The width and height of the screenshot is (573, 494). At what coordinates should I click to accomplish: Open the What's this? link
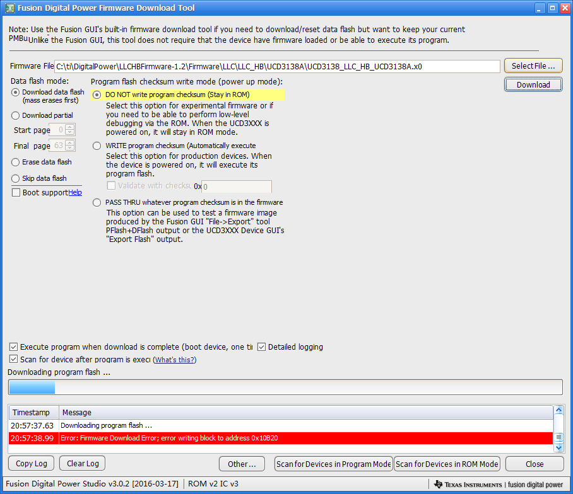click(174, 360)
